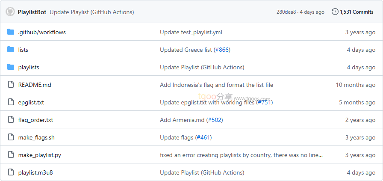
Task: Click the playlists folder icon
Action: pyautogui.click(x=11, y=67)
